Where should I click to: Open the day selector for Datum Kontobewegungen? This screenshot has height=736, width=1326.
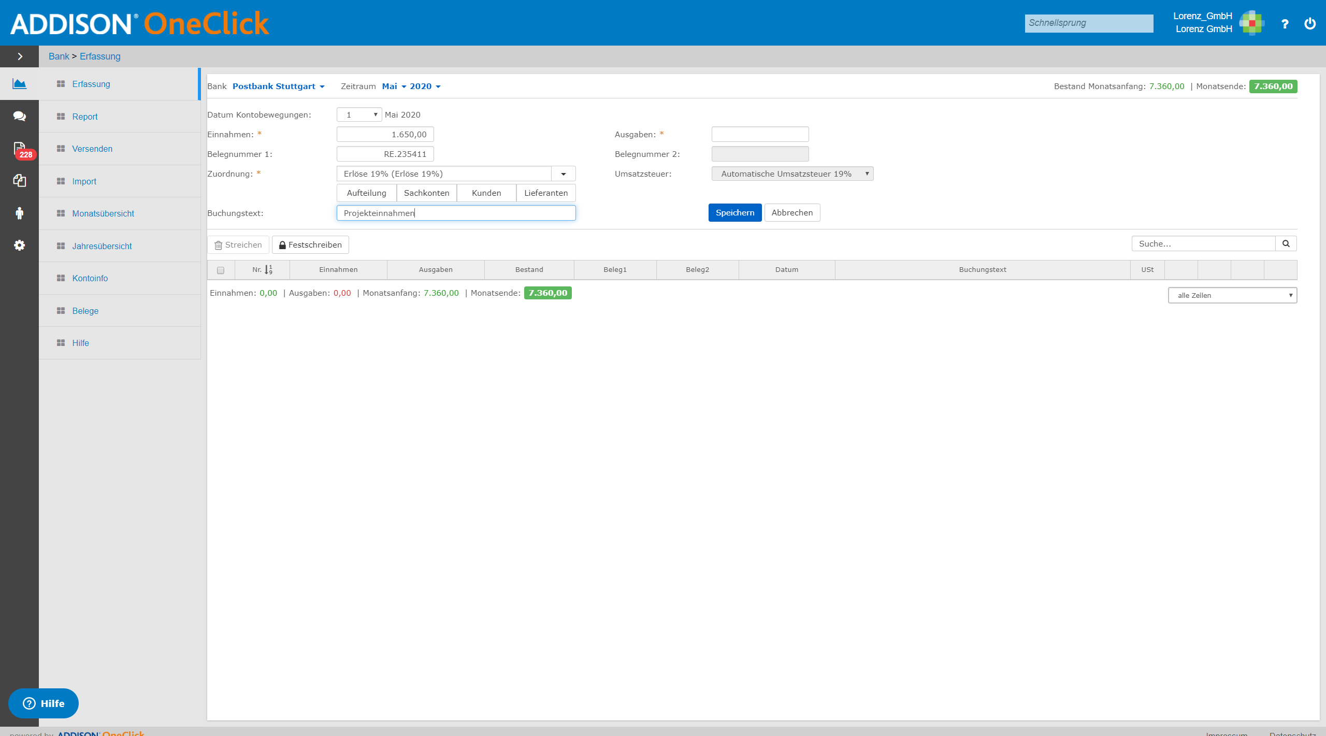click(x=359, y=114)
